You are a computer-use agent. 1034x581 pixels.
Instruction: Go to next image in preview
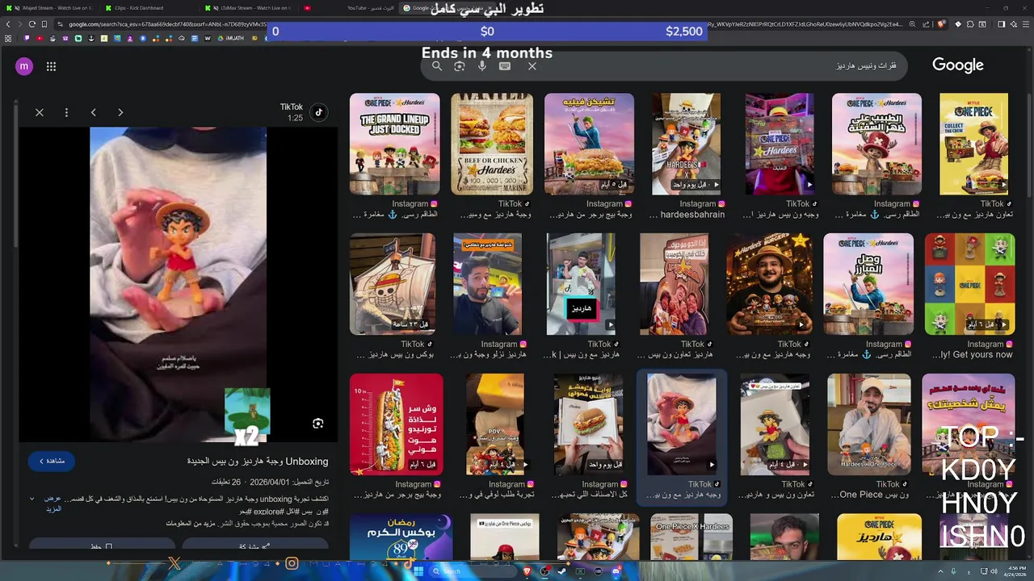[x=120, y=112]
